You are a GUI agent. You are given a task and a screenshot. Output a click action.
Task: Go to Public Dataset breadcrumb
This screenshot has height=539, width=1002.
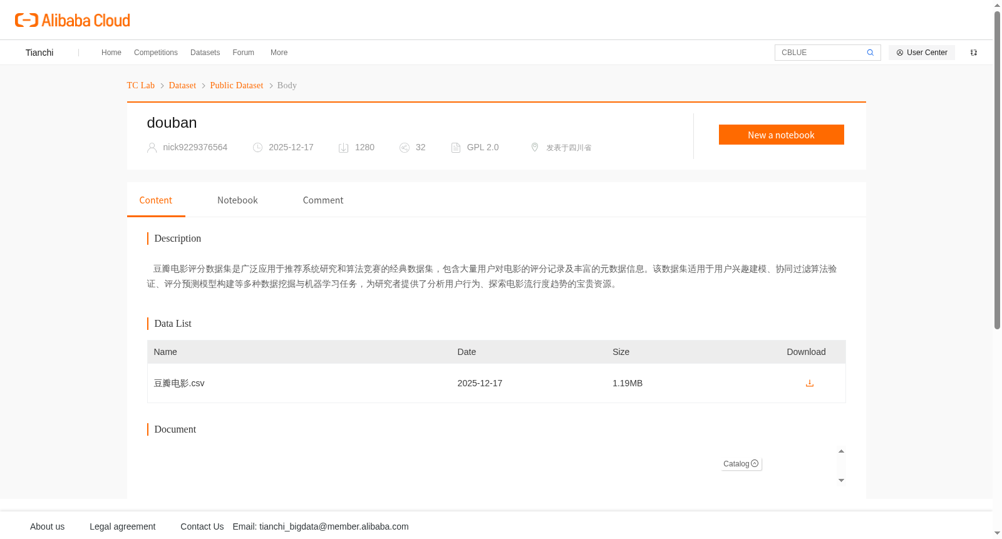(237, 85)
